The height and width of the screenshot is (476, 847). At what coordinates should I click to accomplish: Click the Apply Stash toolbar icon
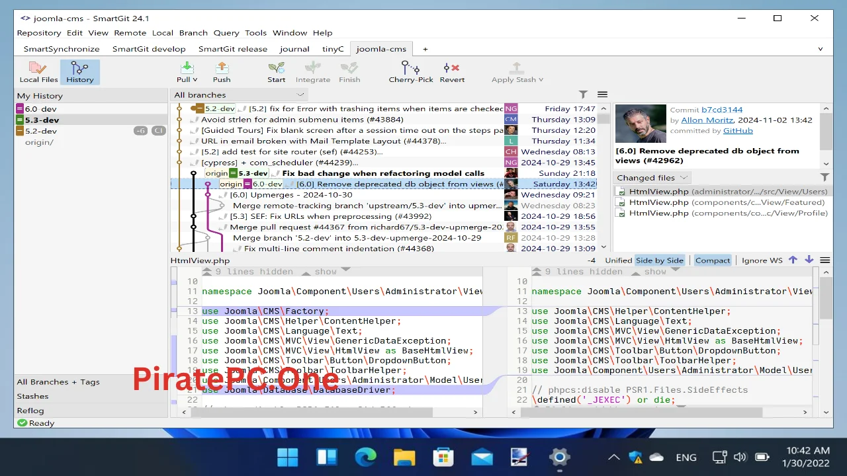click(x=517, y=68)
